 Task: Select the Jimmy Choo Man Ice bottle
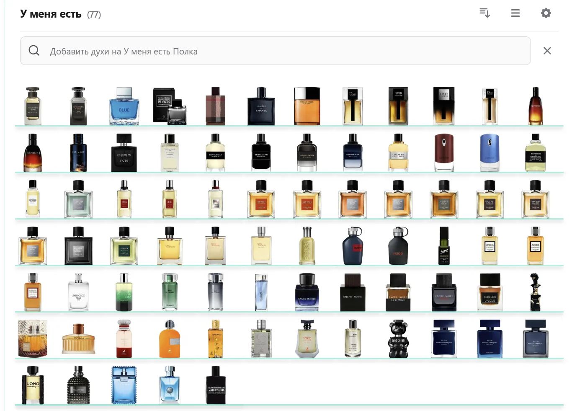coord(78,292)
